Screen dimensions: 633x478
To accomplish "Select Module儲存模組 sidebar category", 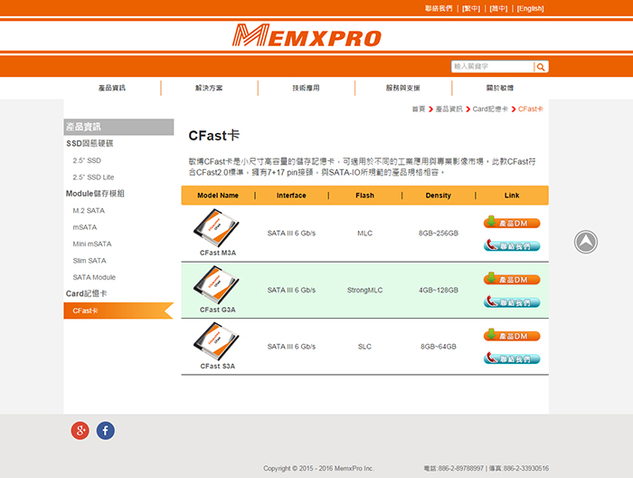I will click(95, 194).
